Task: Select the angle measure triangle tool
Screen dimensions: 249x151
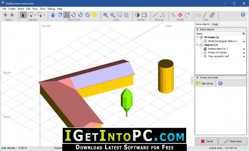Action: [162, 15]
